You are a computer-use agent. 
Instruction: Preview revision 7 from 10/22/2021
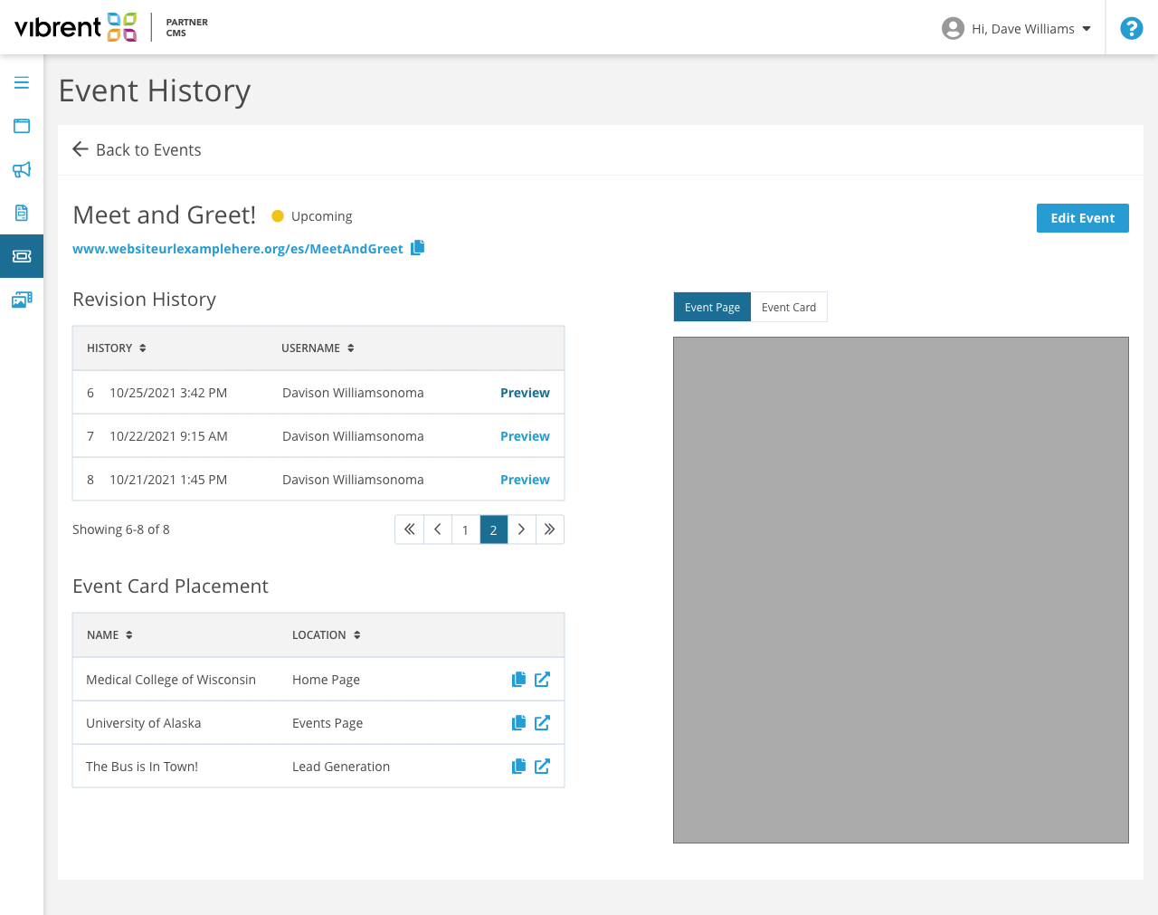click(525, 436)
